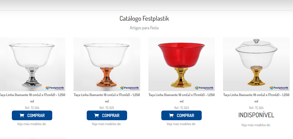Open Taça Linha Diamante title under lidded goblet
This screenshot has width=293, height=139.
256,98
